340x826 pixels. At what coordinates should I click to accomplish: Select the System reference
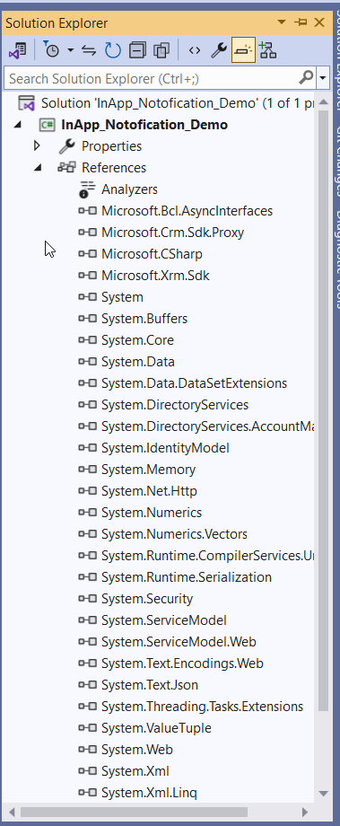pyautogui.click(x=122, y=297)
